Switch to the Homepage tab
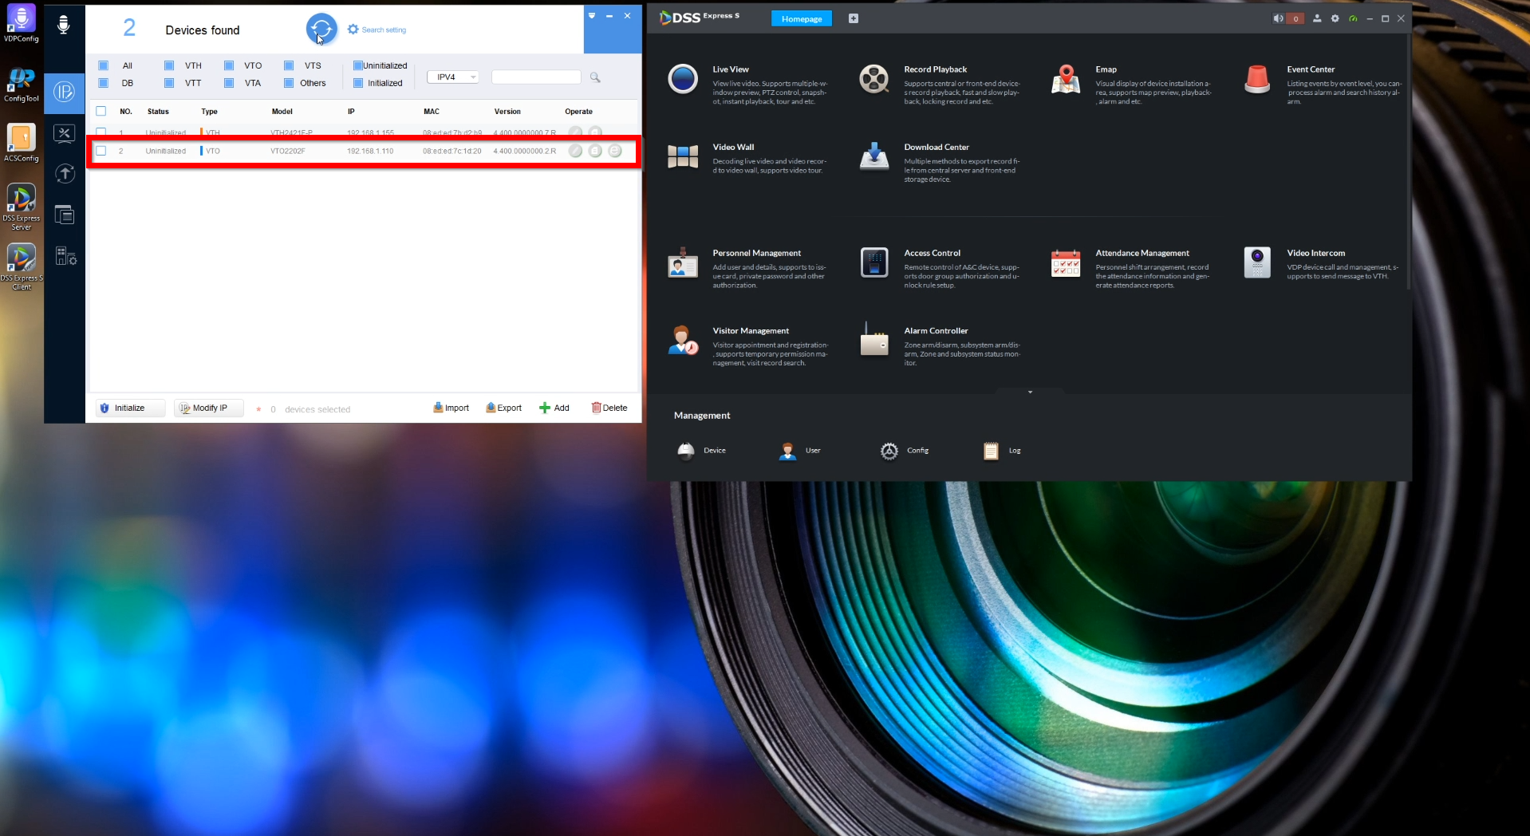This screenshot has width=1530, height=836. point(801,19)
